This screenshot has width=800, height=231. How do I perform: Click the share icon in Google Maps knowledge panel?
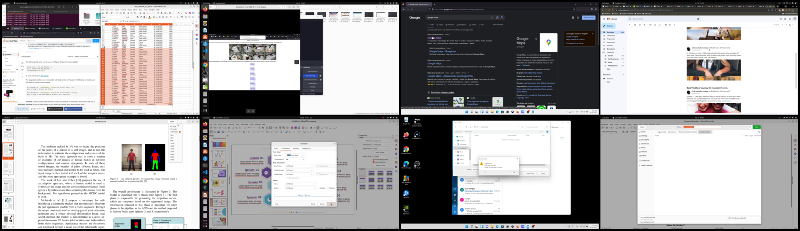click(536, 39)
